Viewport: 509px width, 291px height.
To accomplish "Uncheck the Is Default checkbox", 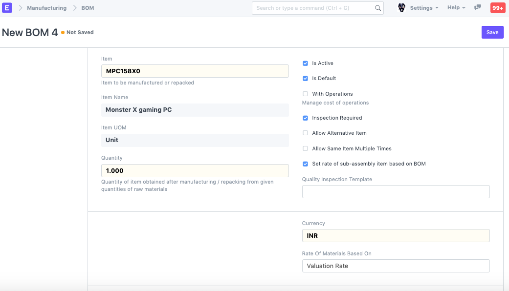I will (305, 79).
